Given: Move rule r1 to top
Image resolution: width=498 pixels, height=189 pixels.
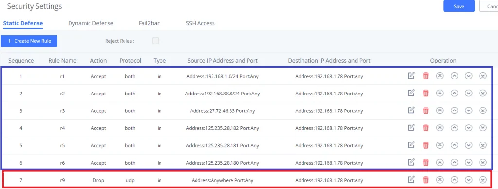Looking at the screenshot, I should tap(440, 76).
